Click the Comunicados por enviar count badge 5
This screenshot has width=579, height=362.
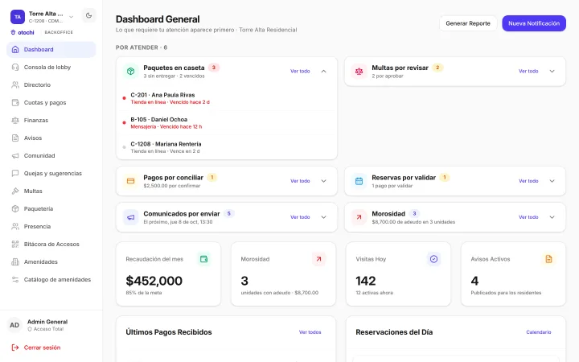click(x=229, y=213)
